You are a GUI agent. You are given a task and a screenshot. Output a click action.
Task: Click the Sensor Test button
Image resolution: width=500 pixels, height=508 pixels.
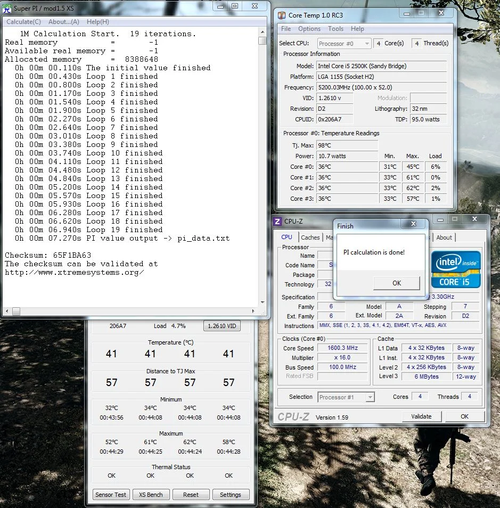(111, 495)
